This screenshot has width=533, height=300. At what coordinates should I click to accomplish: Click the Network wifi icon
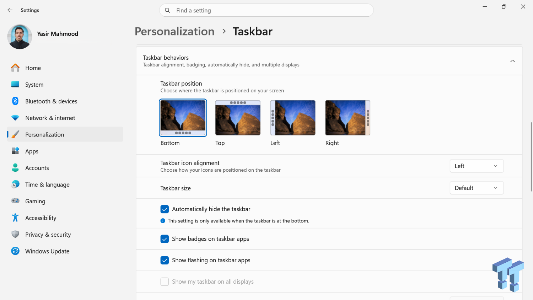[15, 118]
